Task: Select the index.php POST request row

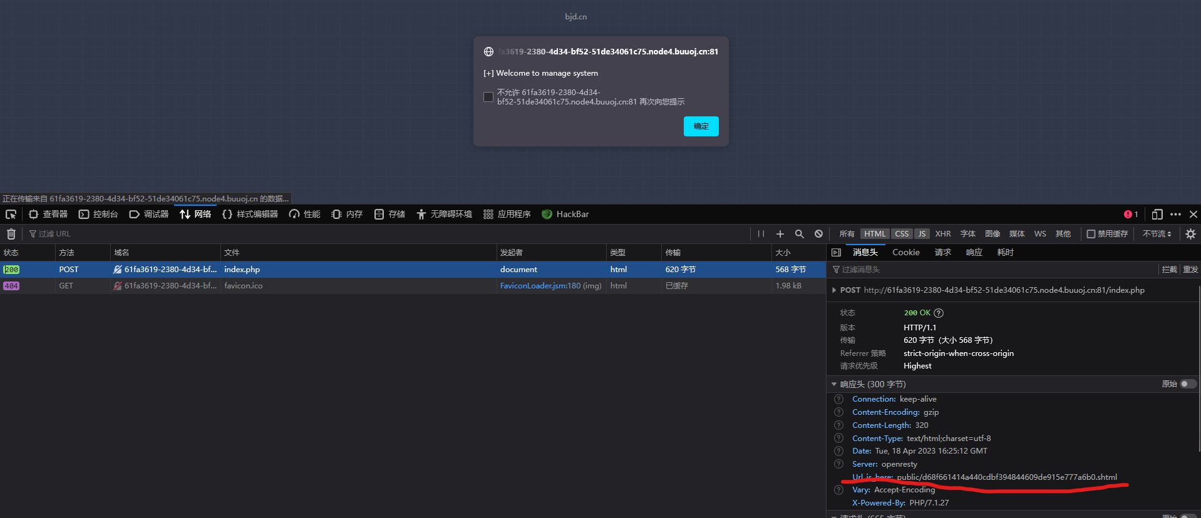Action: point(413,270)
